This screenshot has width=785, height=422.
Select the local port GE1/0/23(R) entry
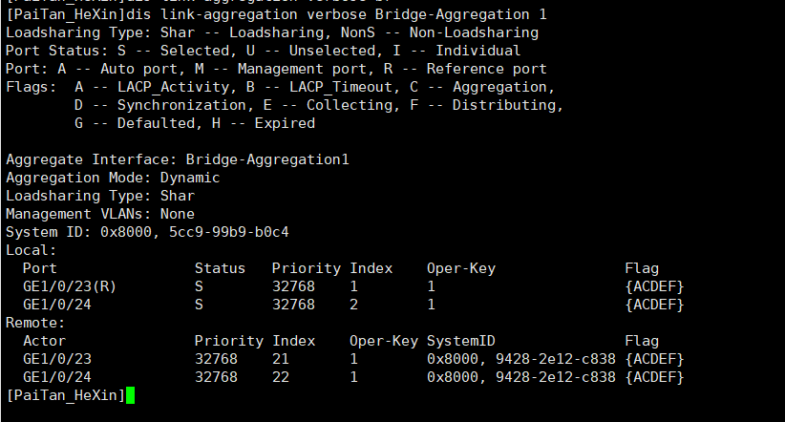(71, 286)
